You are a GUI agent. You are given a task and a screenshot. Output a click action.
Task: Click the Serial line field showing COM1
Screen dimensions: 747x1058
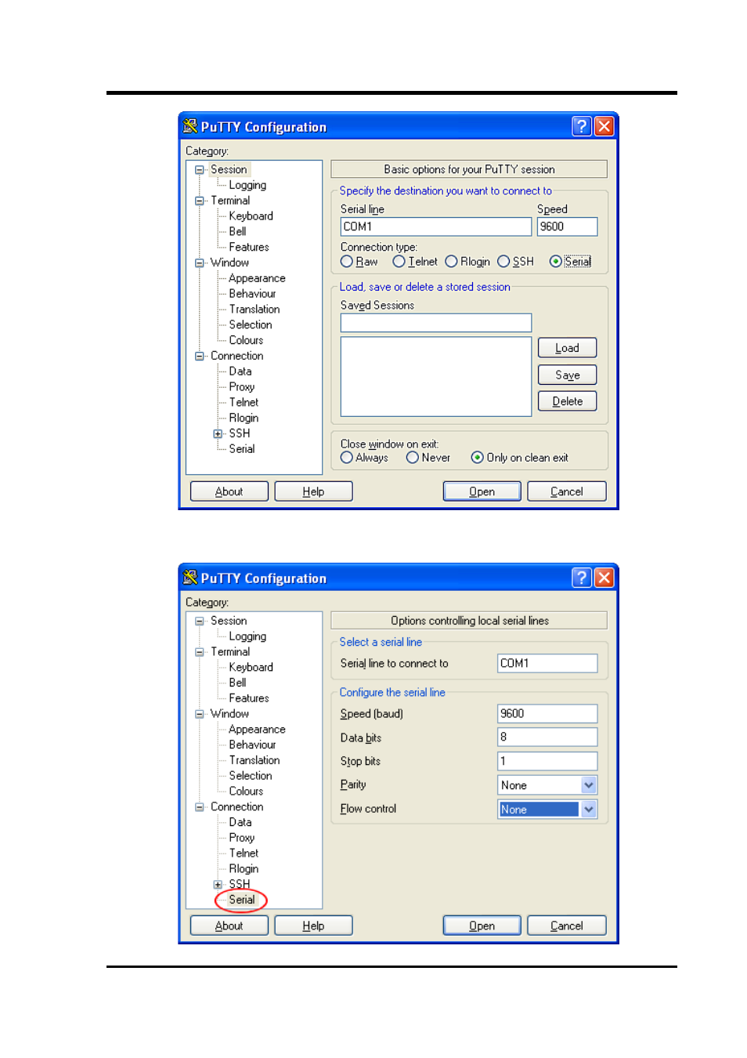436,226
